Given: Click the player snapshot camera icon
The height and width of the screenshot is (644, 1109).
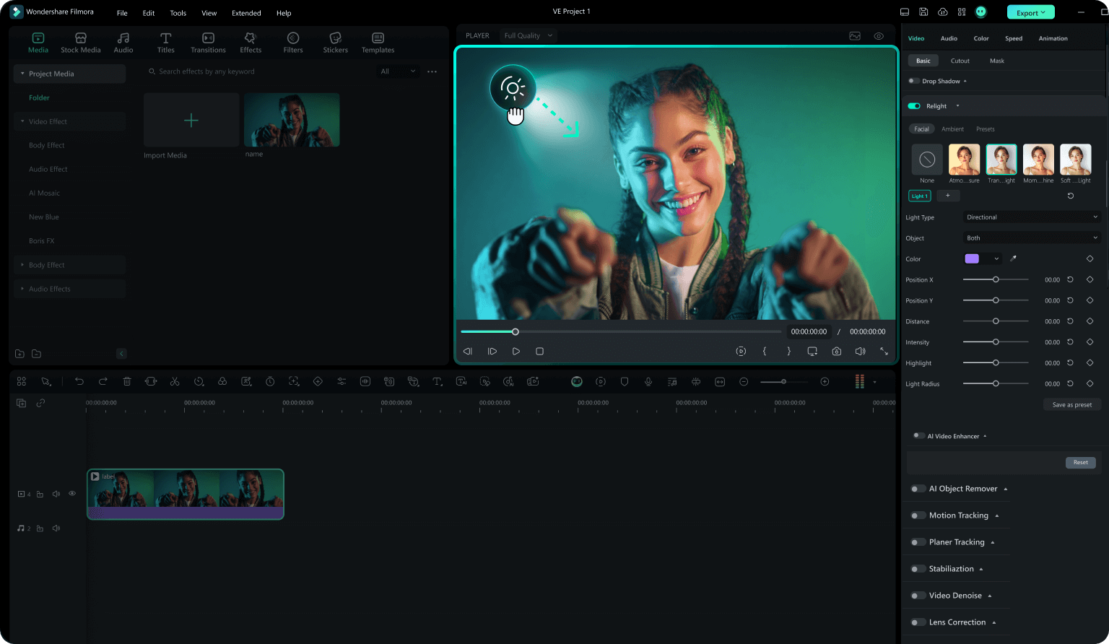Looking at the screenshot, I should pyautogui.click(x=836, y=351).
